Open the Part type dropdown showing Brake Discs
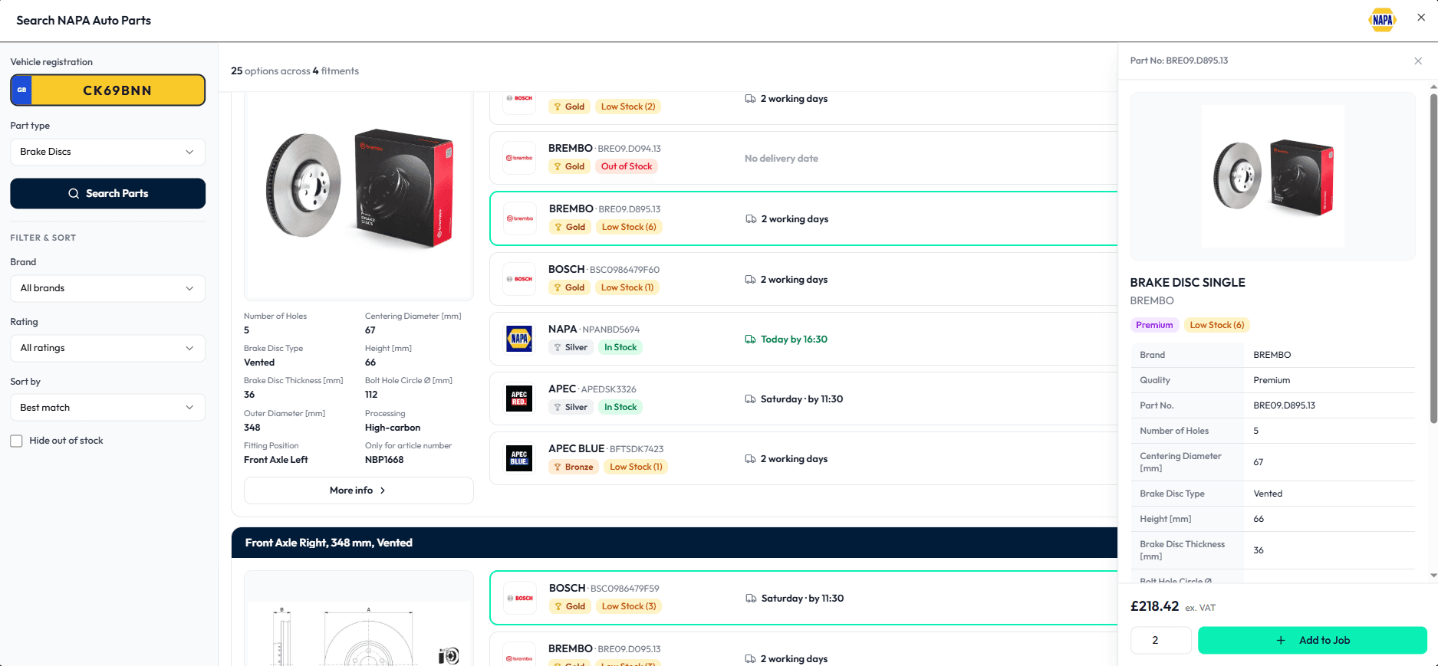Viewport: 1438px width, 666px height. pos(107,152)
